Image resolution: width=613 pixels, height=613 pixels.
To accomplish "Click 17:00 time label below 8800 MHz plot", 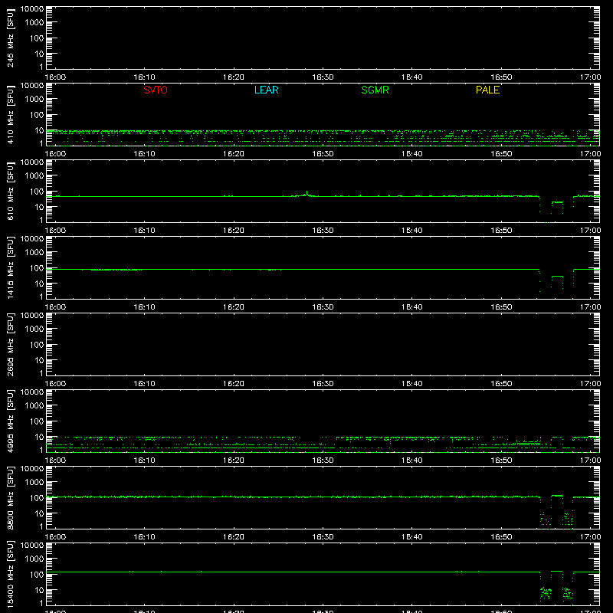I will pyautogui.click(x=590, y=537).
